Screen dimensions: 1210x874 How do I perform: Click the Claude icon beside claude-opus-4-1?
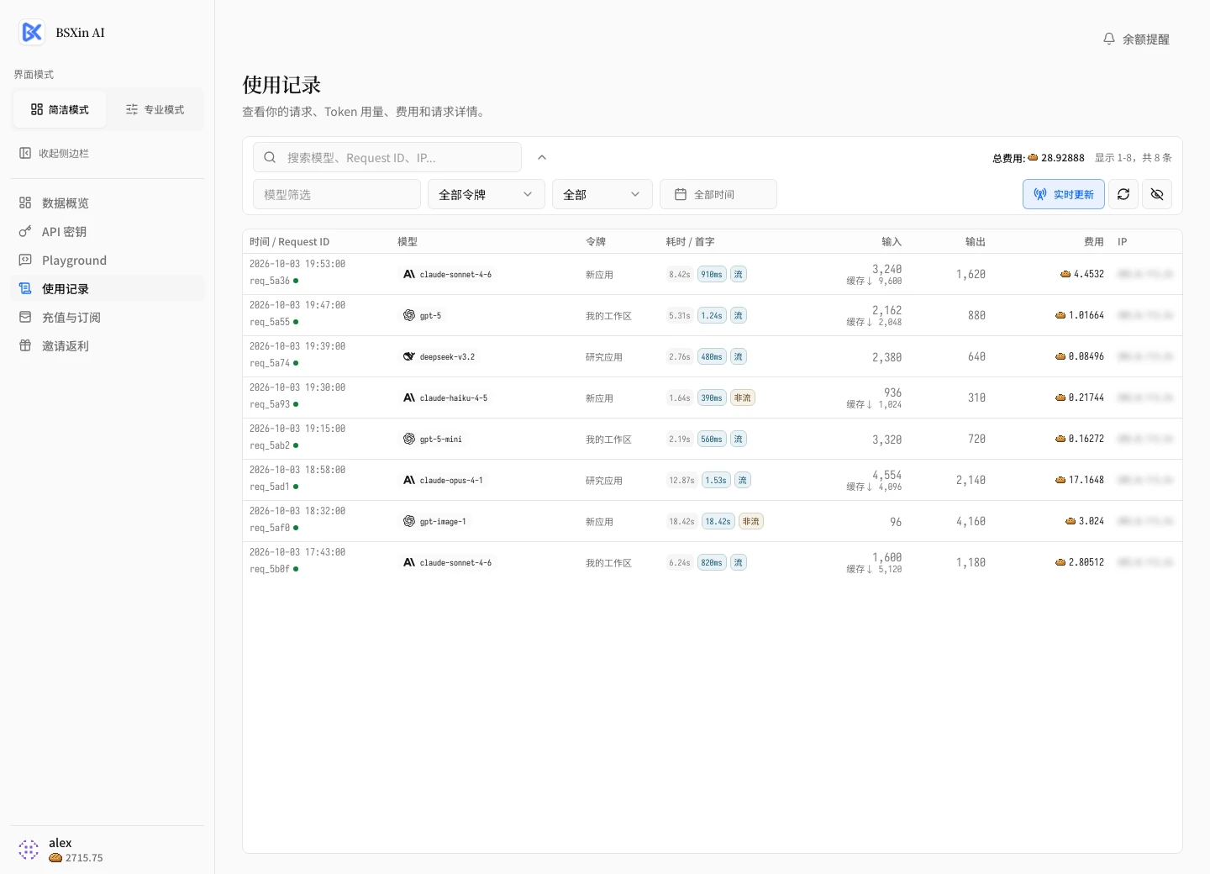tap(409, 480)
